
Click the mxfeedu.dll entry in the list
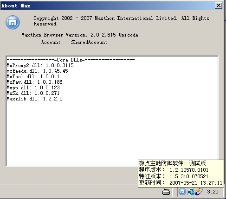(37, 71)
